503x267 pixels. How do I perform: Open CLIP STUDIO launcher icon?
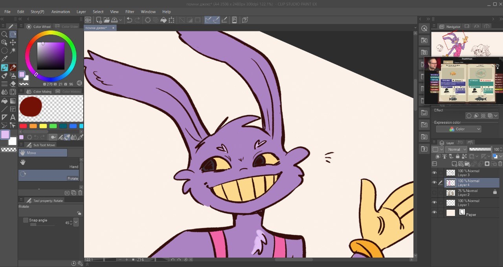[88, 20]
